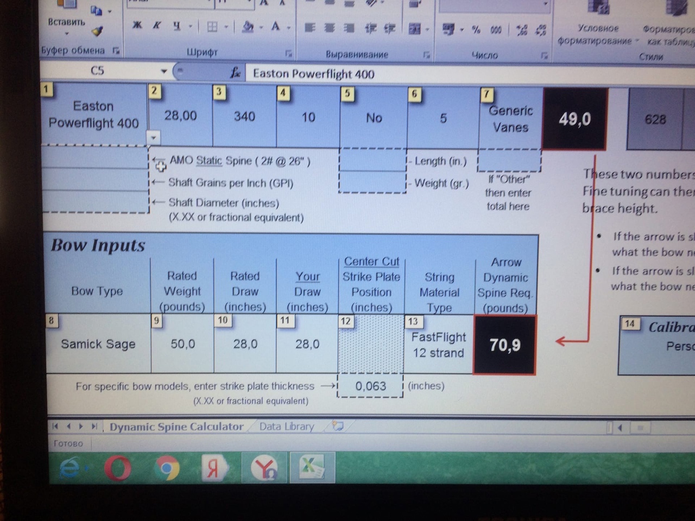The image size is (695, 521).
Task: Open font color dropdown arrow
Action: (289, 27)
